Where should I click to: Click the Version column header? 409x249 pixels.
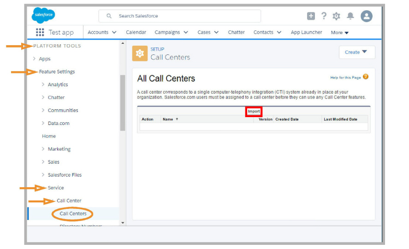coord(266,119)
